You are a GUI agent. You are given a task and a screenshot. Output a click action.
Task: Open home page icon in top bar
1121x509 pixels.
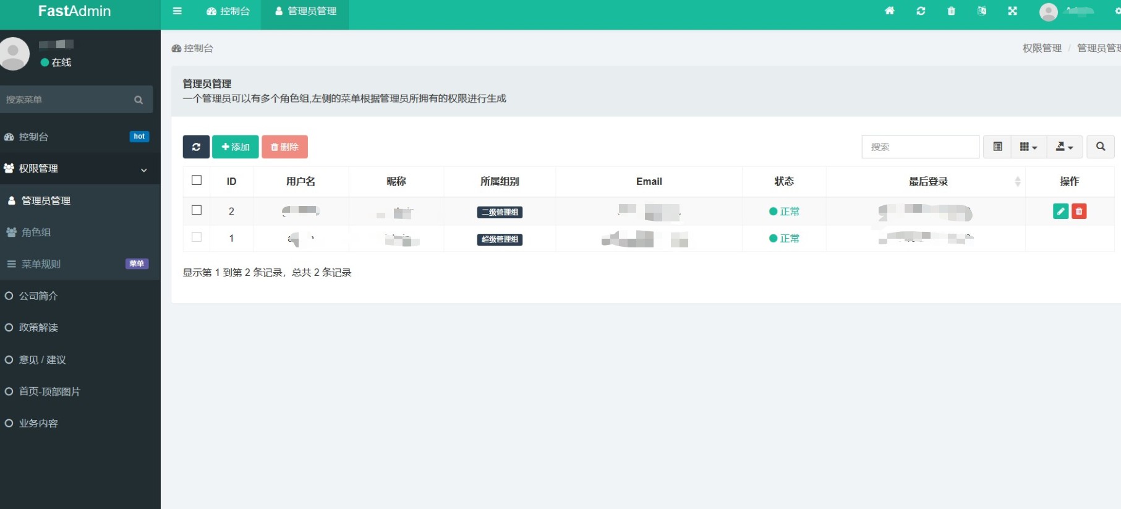[890, 11]
